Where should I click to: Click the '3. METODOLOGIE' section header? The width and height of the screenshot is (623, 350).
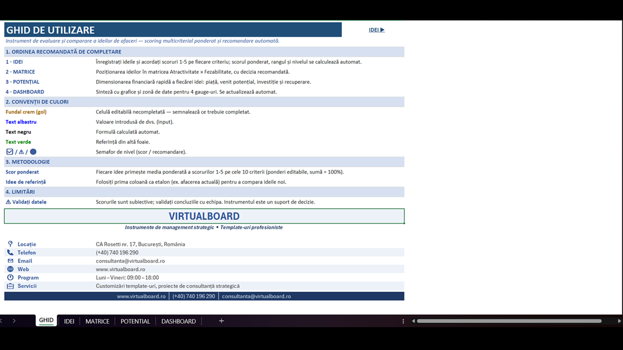204,162
